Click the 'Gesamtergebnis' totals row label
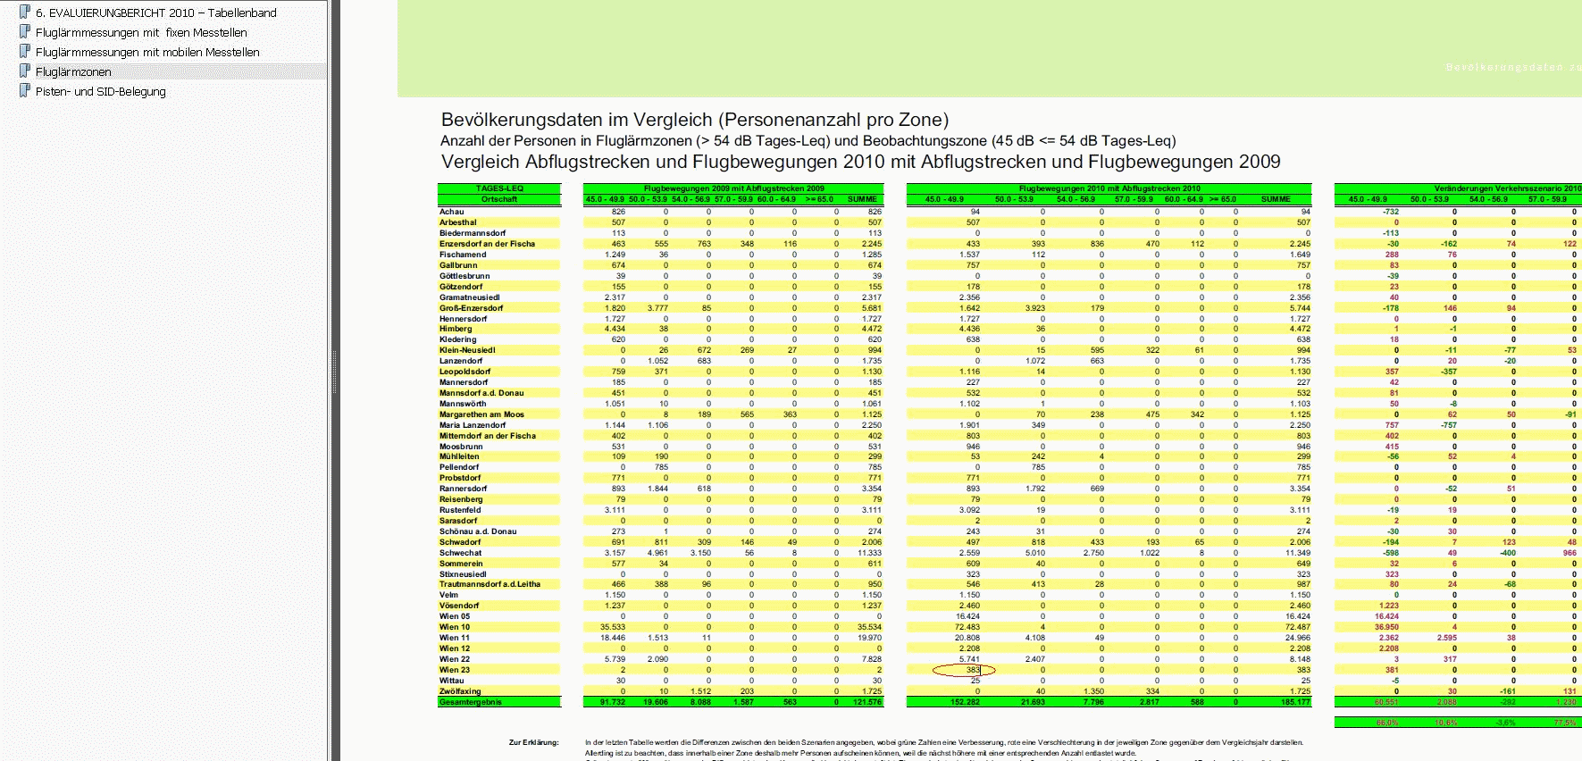Image resolution: width=1582 pixels, height=761 pixels. (471, 702)
